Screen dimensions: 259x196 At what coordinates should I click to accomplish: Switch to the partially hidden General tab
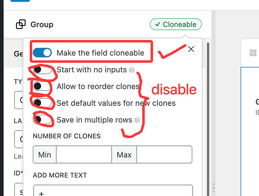(18, 54)
